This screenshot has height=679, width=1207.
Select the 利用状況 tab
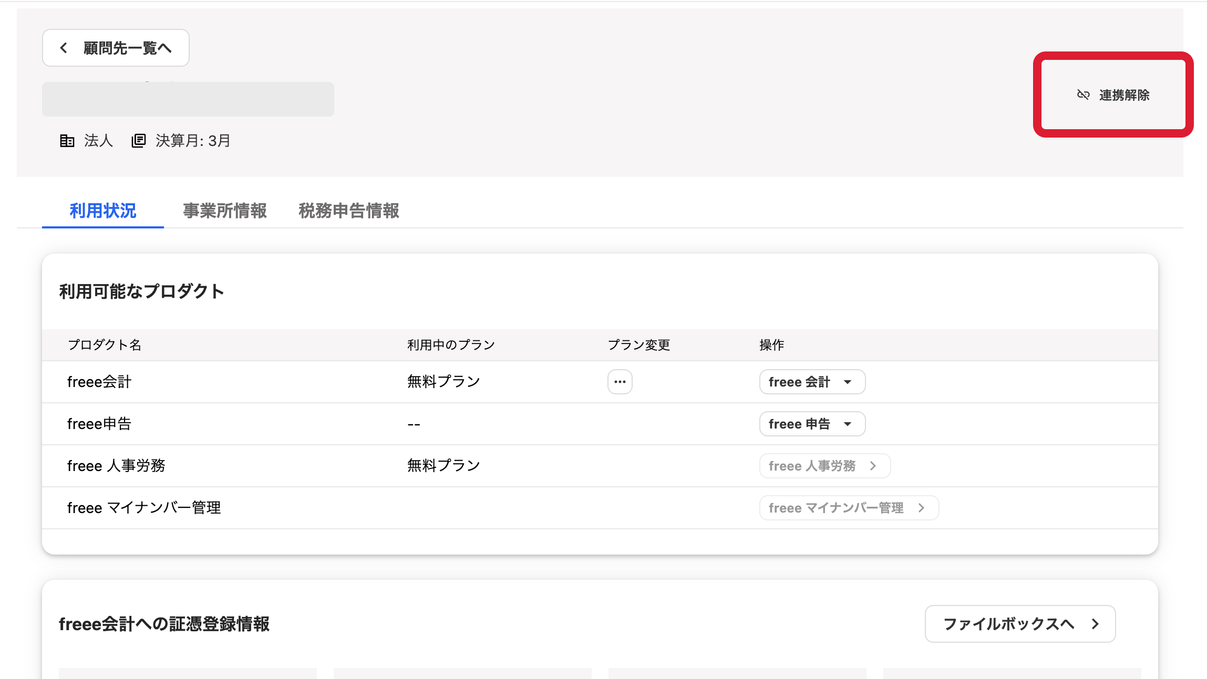click(103, 211)
